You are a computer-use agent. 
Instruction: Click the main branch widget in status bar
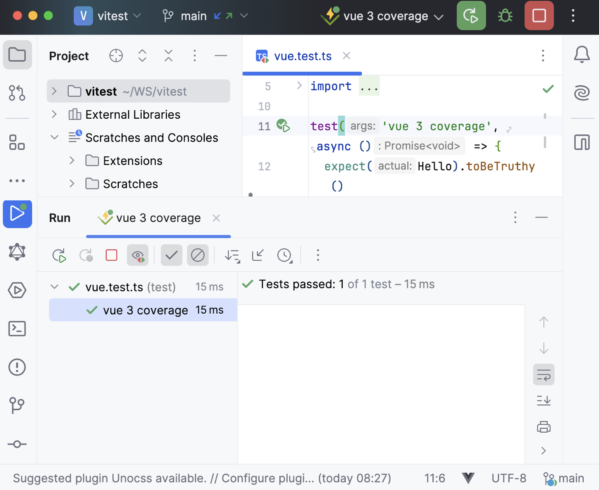(x=564, y=478)
